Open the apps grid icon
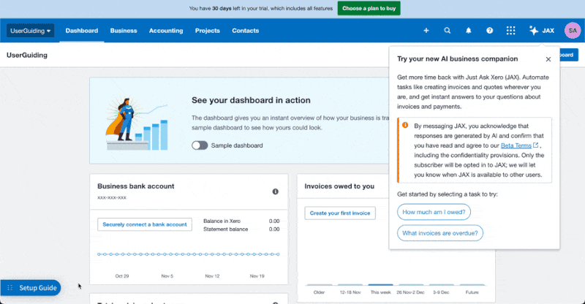The width and height of the screenshot is (585, 304). [510, 31]
